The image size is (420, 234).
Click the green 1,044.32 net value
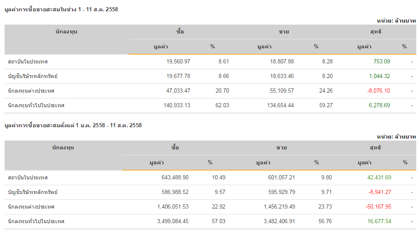pos(379,76)
